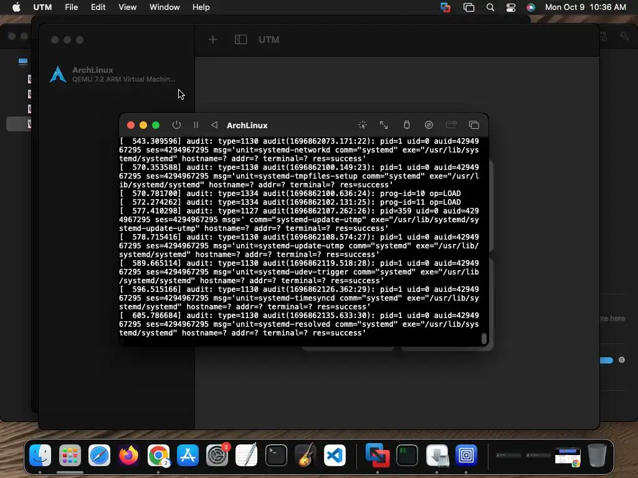This screenshot has height=478, width=638.
Task: Click Spotlight search icon in menu bar
Action: (x=490, y=7)
